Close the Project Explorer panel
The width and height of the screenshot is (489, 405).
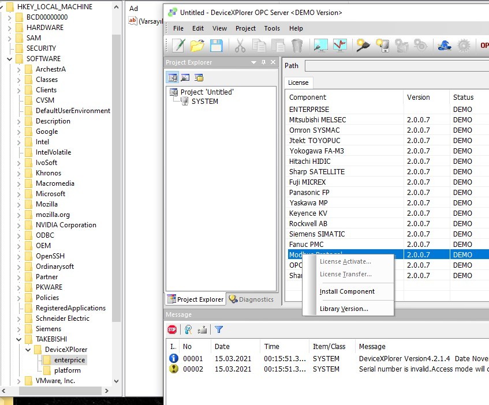pos(273,62)
